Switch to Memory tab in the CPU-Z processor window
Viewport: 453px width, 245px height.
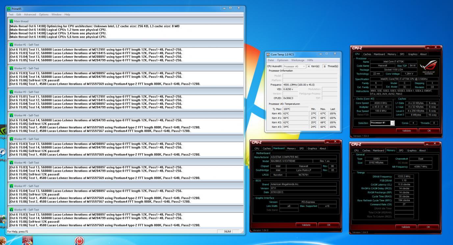[392, 54]
